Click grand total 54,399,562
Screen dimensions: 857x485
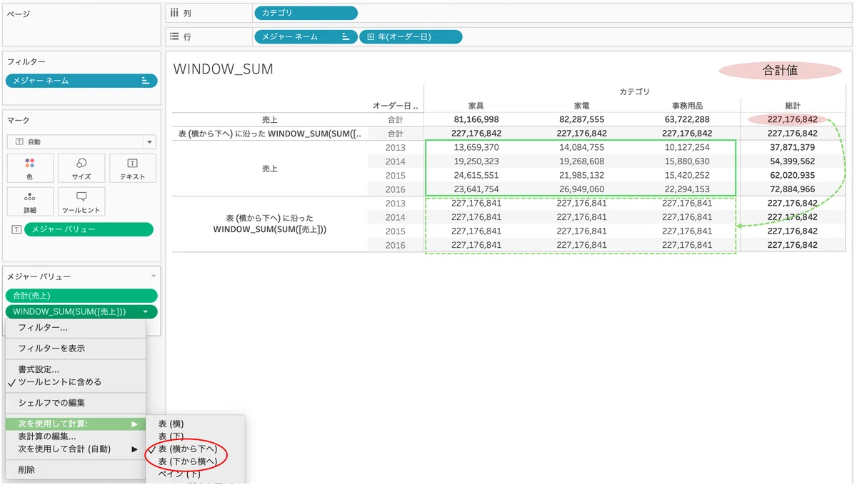pyautogui.click(x=793, y=161)
